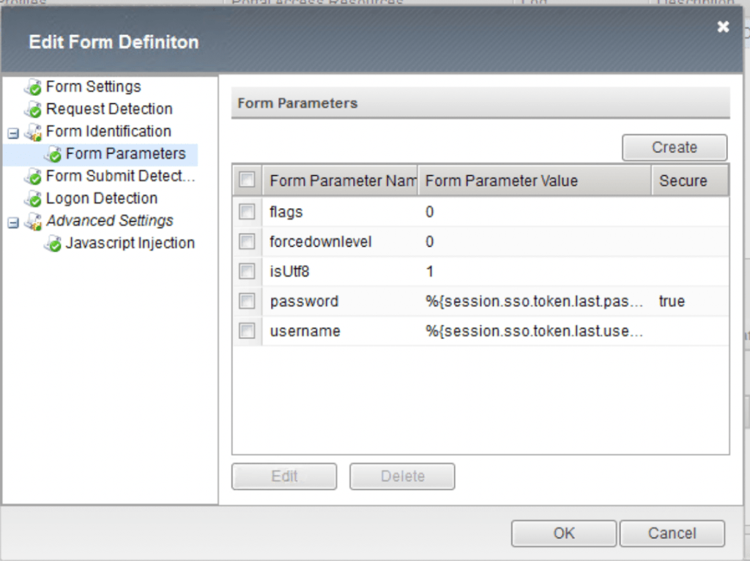Click the Form Identification node icon
This screenshot has width=750, height=561.
34,133
